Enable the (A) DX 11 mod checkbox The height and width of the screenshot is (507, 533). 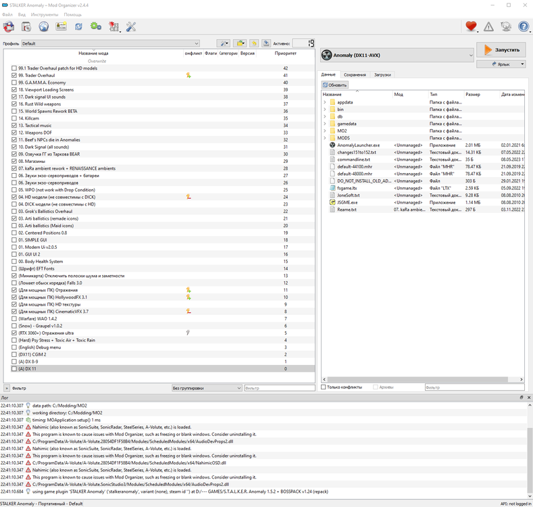pyautogui.click(x=14, y=368)
